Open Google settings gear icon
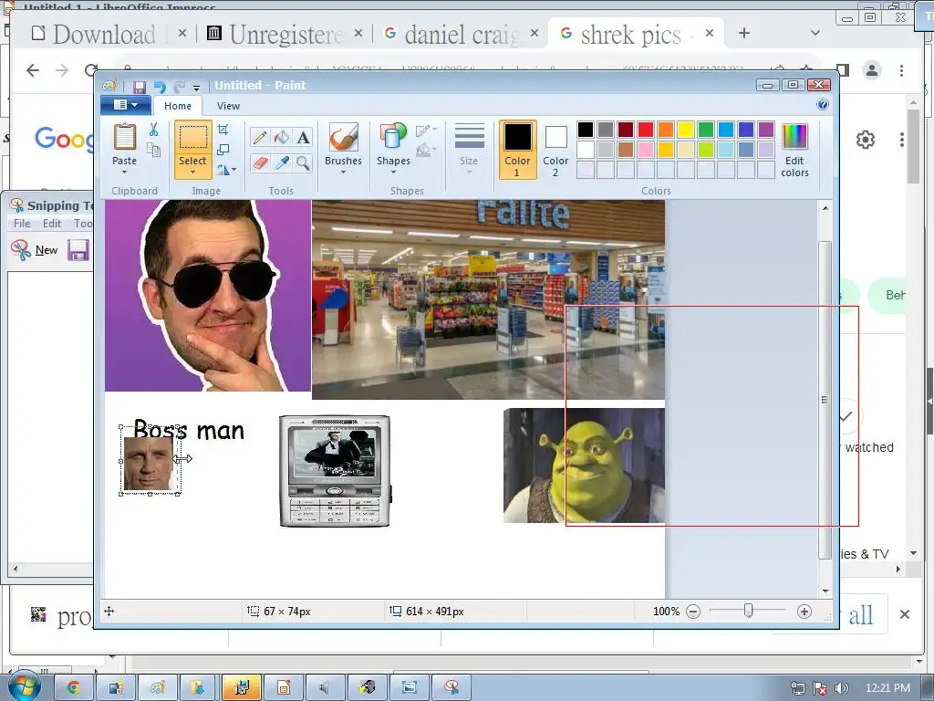The height and width of the screenshot is (701, 934). (866, 140)
